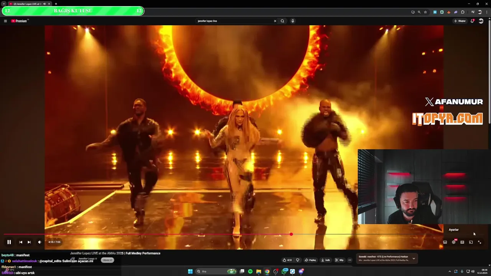Open the clock showing 08:46
Viewport: 491px width, 276px height.
coord(482,271)
